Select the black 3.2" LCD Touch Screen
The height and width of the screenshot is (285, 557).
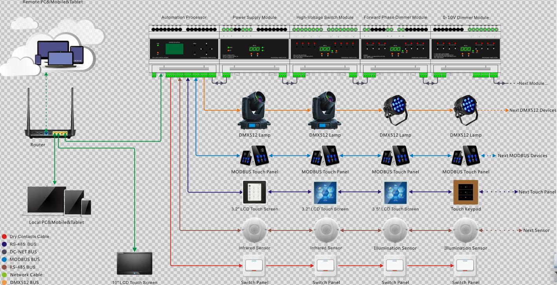(x=254, y=192)
